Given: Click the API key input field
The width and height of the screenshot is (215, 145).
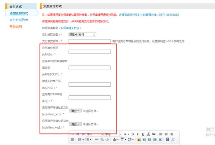Looking at the screenshot, I should (90, 98).
